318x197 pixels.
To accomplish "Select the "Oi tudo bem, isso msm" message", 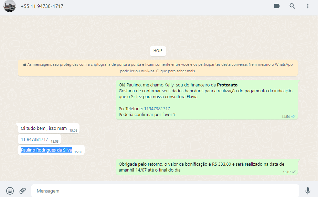I will 44,128.
